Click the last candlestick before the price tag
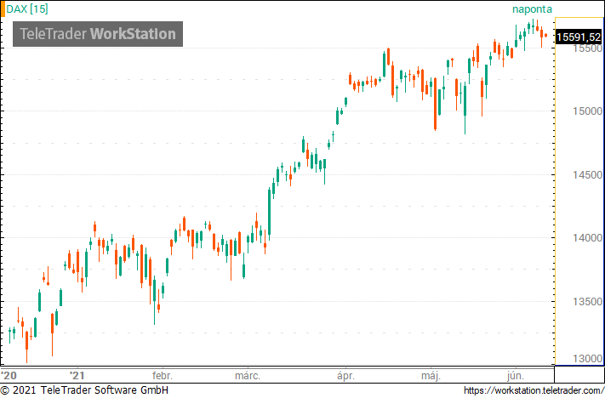This screenshot has height=398, width=605. [545, 35]
